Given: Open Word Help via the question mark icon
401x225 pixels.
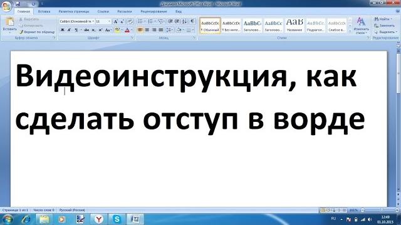Looking at the screenshot, I should click(398, 11).
